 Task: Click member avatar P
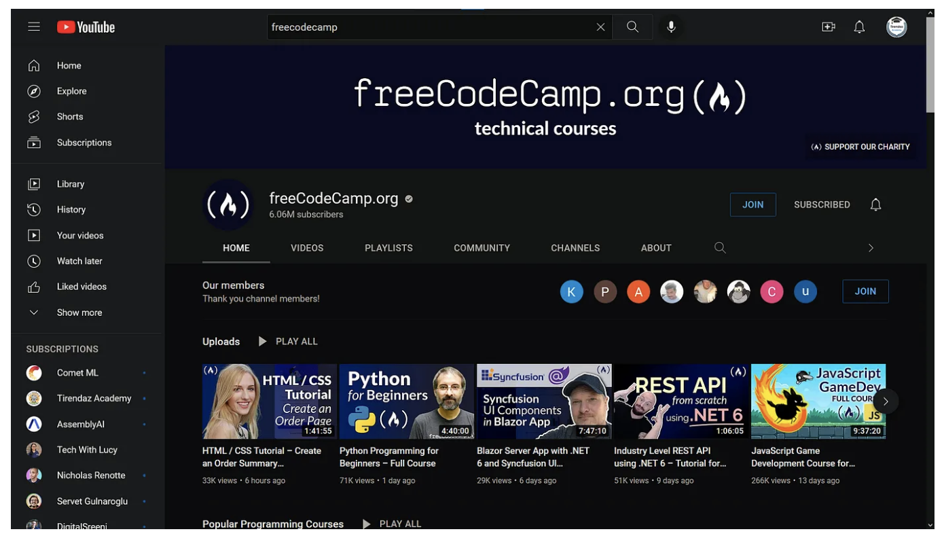coord(605,292)
